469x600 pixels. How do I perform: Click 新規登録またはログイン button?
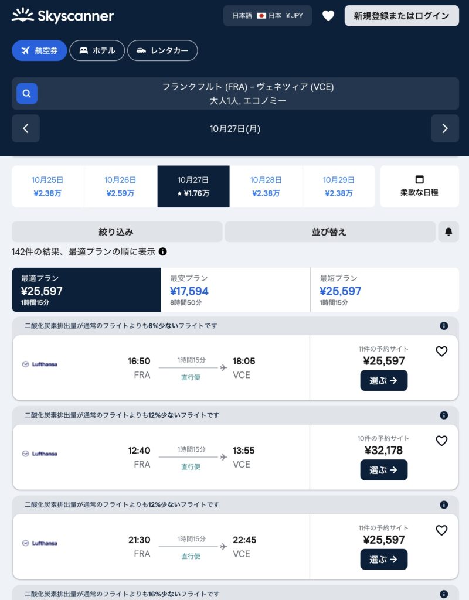point(401,16)
